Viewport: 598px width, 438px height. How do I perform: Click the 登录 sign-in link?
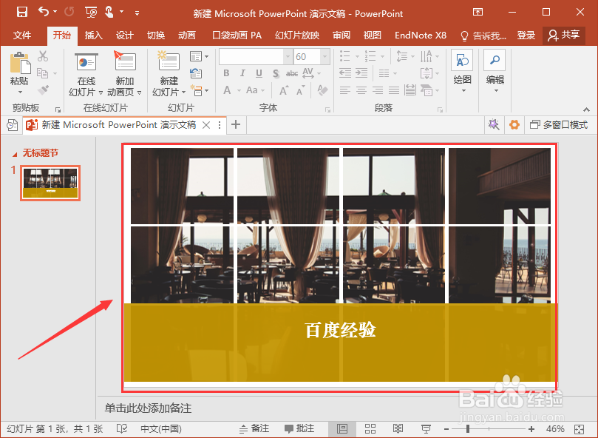click(526, 36)
